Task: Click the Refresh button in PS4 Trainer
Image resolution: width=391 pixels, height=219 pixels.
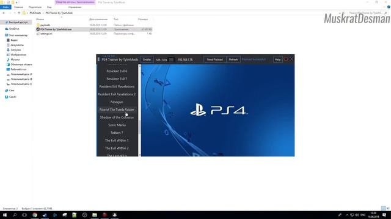Action: (233, 60)
